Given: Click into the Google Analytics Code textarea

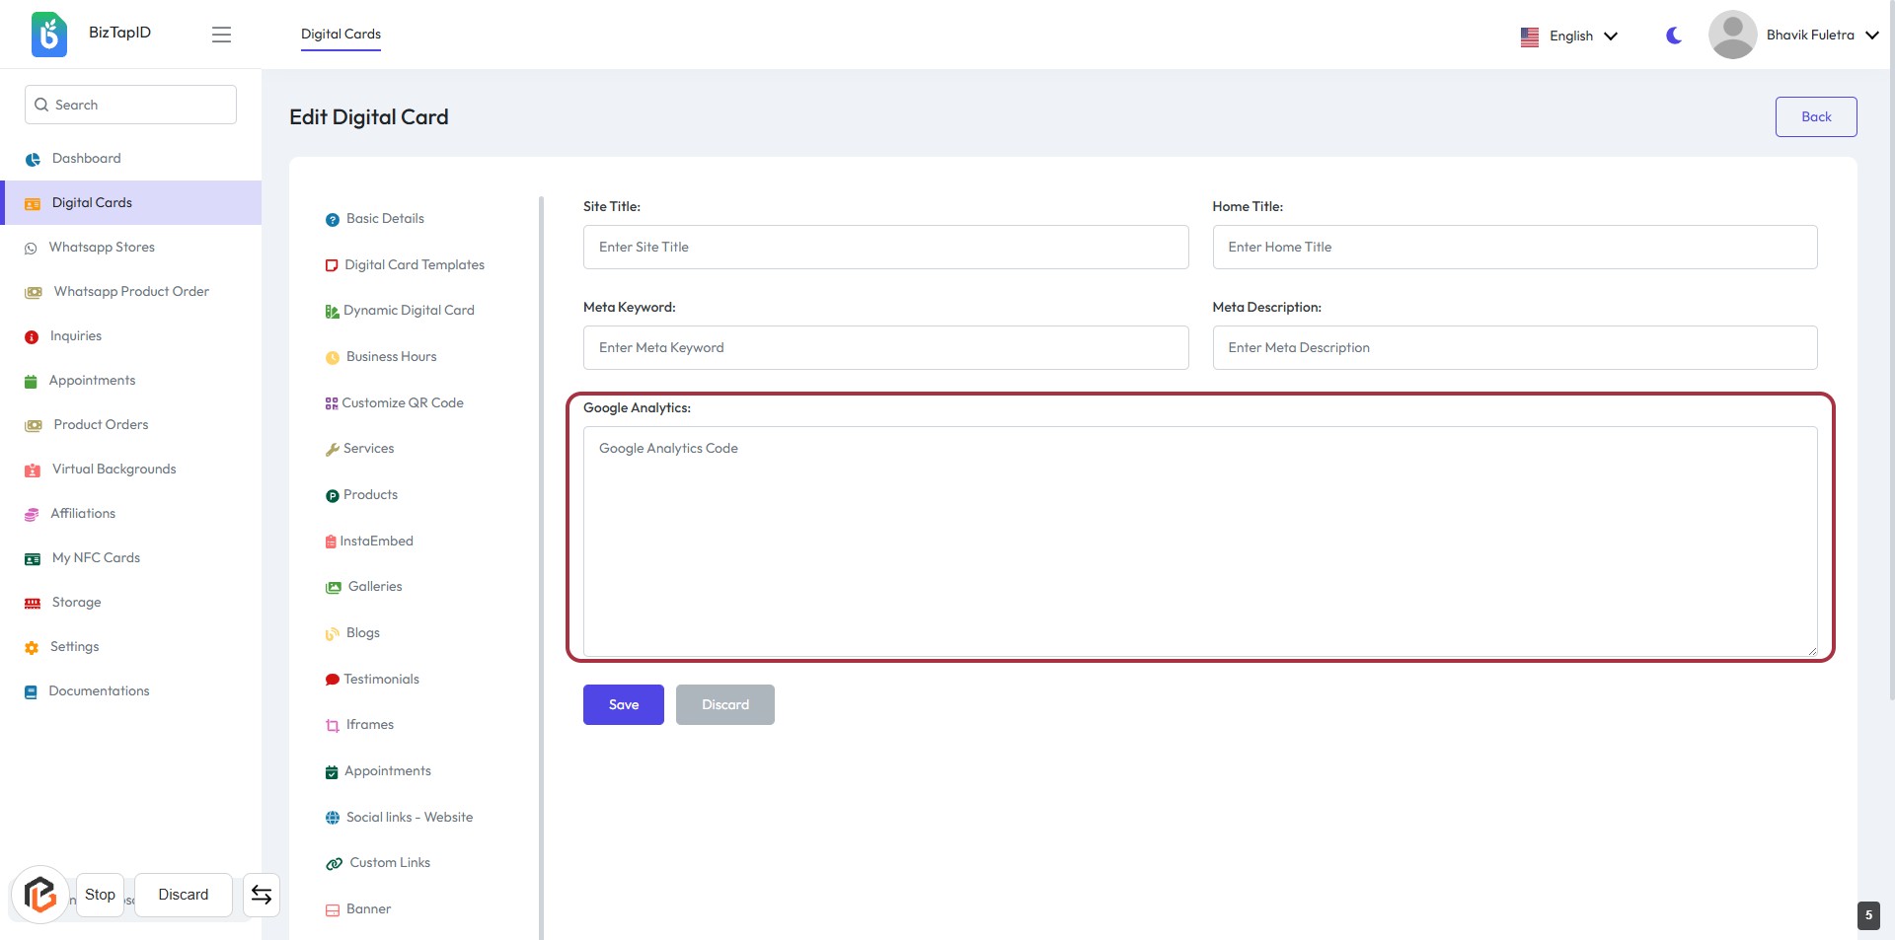Looking at the screenshot, I should (x=1199, y=541).
